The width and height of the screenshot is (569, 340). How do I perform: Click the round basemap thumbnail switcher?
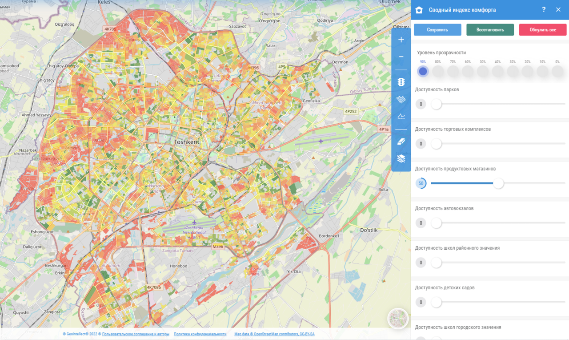(398, 318)
